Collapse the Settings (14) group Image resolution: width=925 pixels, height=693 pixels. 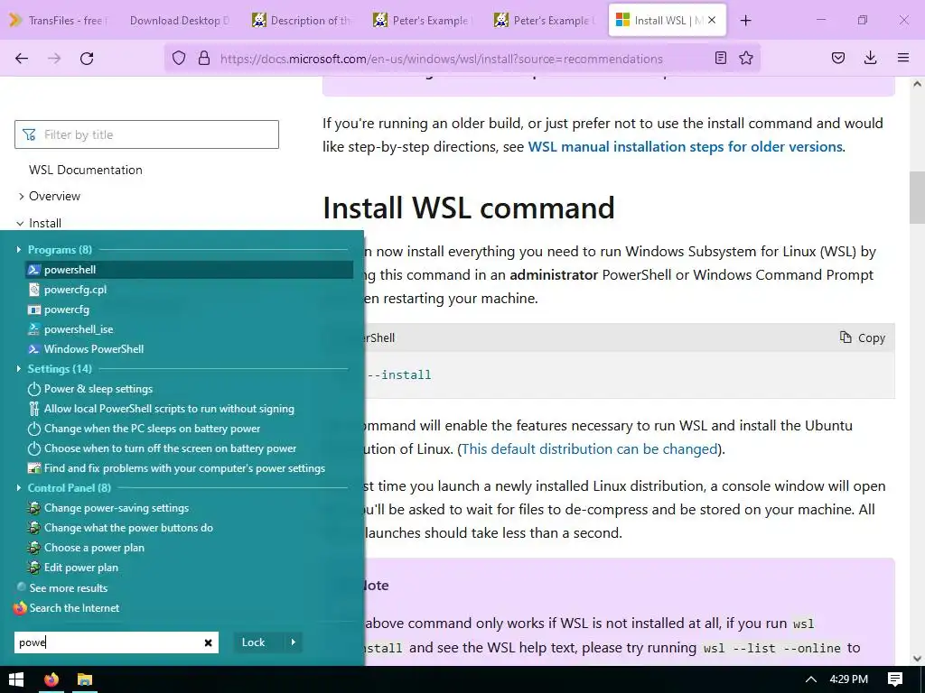coord(20,369)
